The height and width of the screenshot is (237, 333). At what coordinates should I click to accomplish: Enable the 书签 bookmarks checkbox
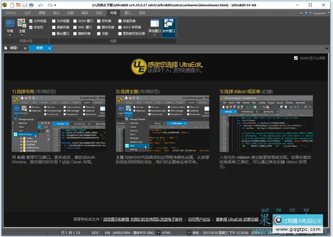point(99,34)
